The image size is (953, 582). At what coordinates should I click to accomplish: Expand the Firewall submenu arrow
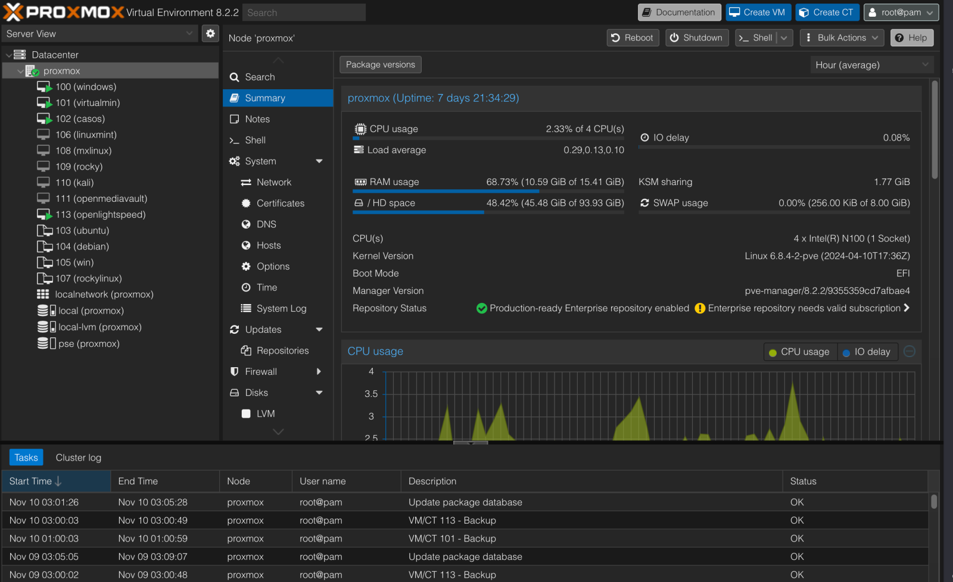pyautogui.click(x=319, y=372)
